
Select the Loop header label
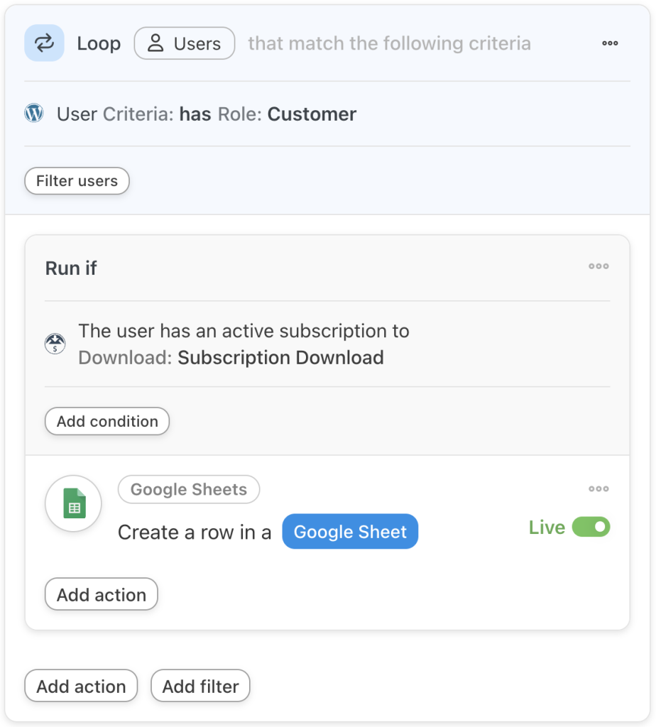point(99,43)
